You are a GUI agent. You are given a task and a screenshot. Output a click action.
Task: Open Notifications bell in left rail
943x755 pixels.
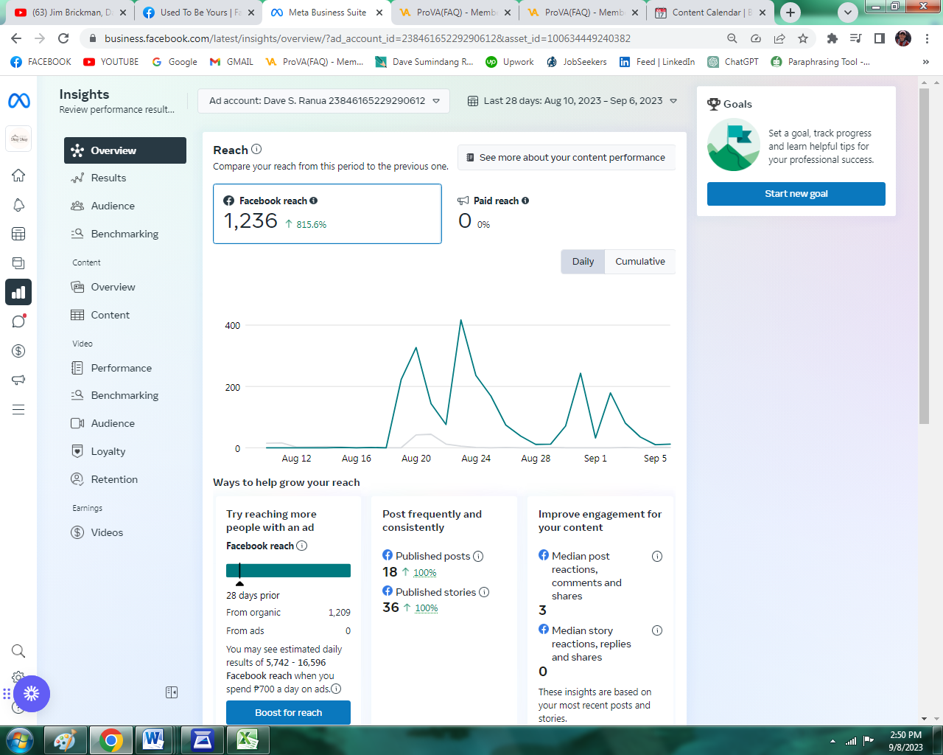pyautogui.click(x=18, y=205)
